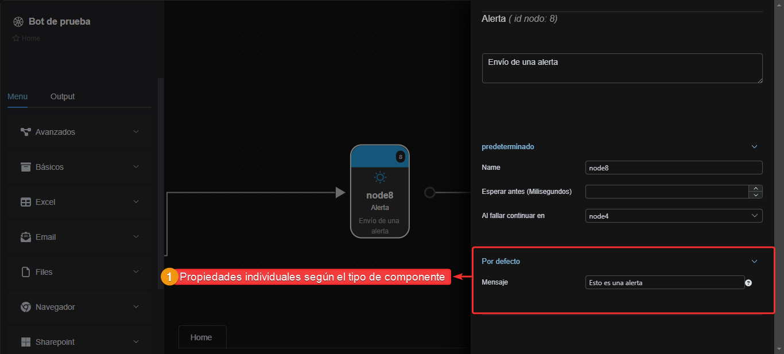
Task: Click the star icon of the Home breadcrumb
Action: point(16,38)
